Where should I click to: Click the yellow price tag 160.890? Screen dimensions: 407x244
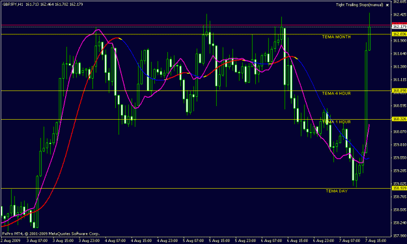pyautogui.click(x=399, y=90)
